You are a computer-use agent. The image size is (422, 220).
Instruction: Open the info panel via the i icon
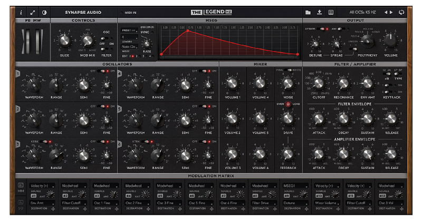(21, 12)
